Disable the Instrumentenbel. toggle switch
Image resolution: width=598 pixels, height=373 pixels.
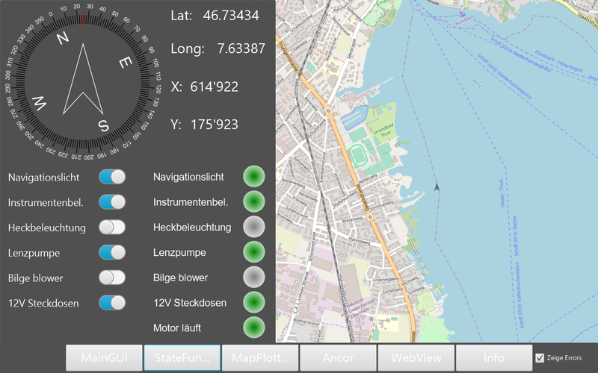pyautogui.click(x=112, y=202)
